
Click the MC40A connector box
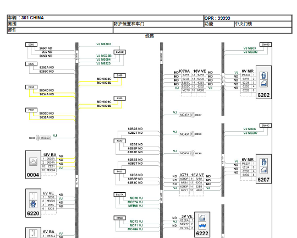tap(185, 134)
